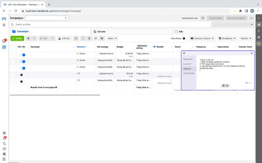Check the select-all checkbox in table header
This screenshot has height=163, width=262.
tap(13, 47)
